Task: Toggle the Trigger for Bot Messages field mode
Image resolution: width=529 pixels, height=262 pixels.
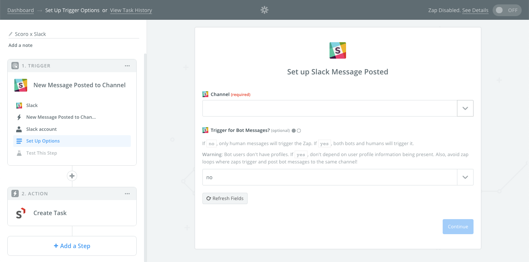Action: click(296, 130)
